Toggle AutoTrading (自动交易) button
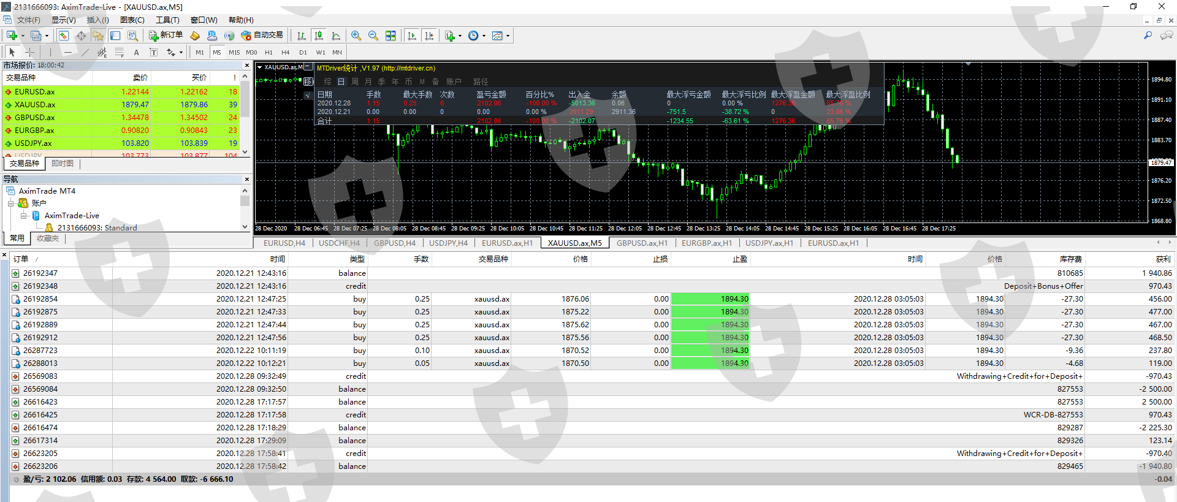This screenshot has height=502, width=1177. [x=262, y=36]
